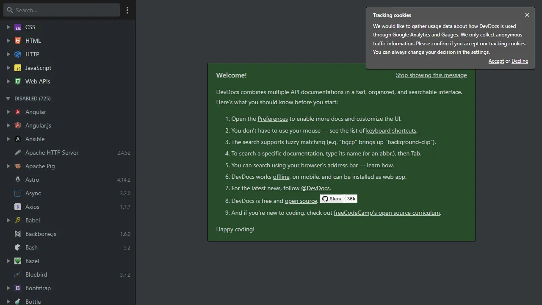Expand the CSS docs tree
The image size is (542, 305).
8,27
